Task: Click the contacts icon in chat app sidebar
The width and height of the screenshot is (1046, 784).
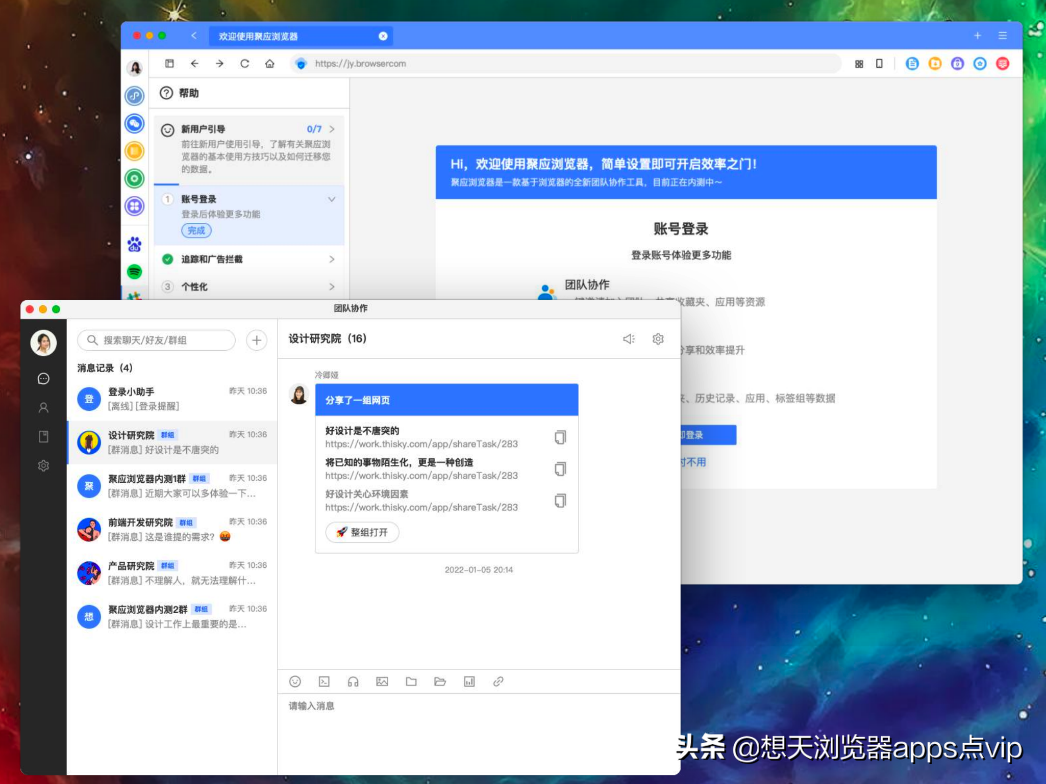Action: pos(44,407)
